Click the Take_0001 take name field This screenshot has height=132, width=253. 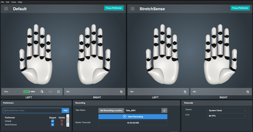[x=143, y=110]
